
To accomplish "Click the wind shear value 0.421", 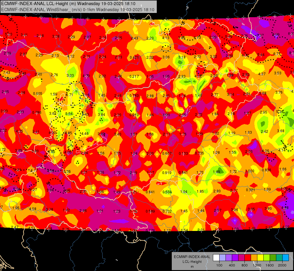I will point(134,57).
